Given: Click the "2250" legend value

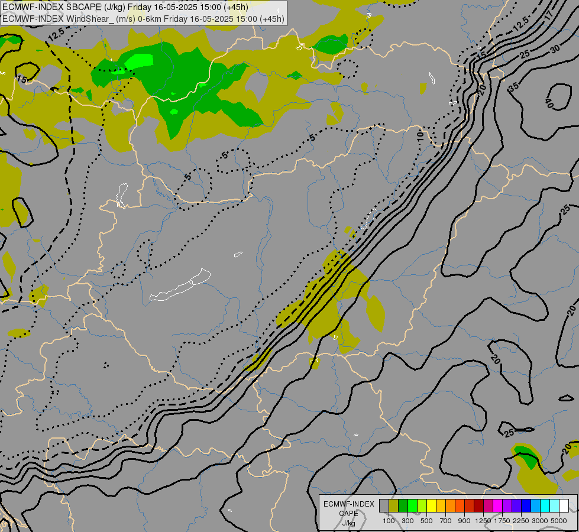Looking at the screenshot, I should click(521, 521).
